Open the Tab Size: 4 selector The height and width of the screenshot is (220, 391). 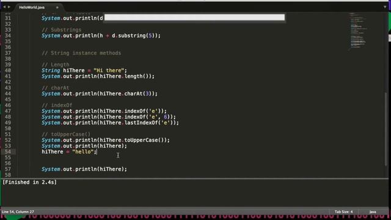(343, 212)
